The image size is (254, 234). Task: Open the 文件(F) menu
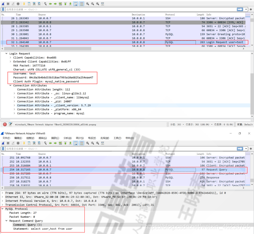click(x=6, y=138)
